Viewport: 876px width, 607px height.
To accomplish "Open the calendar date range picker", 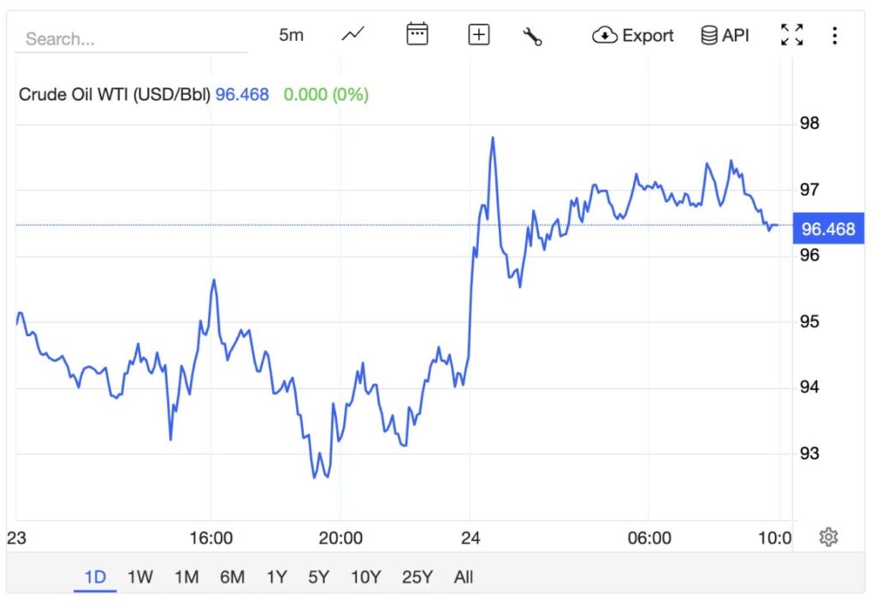I will [x=417, y=35].
